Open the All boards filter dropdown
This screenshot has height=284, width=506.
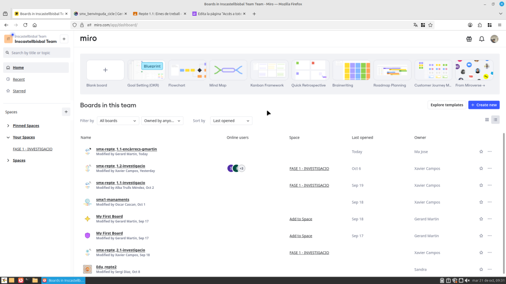click(x=118, y=121)
